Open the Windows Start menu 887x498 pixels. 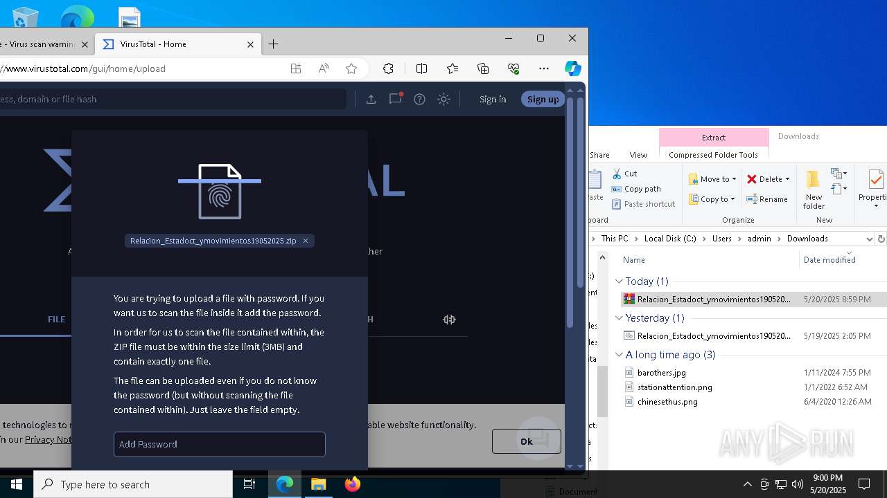tap(17, 484)
